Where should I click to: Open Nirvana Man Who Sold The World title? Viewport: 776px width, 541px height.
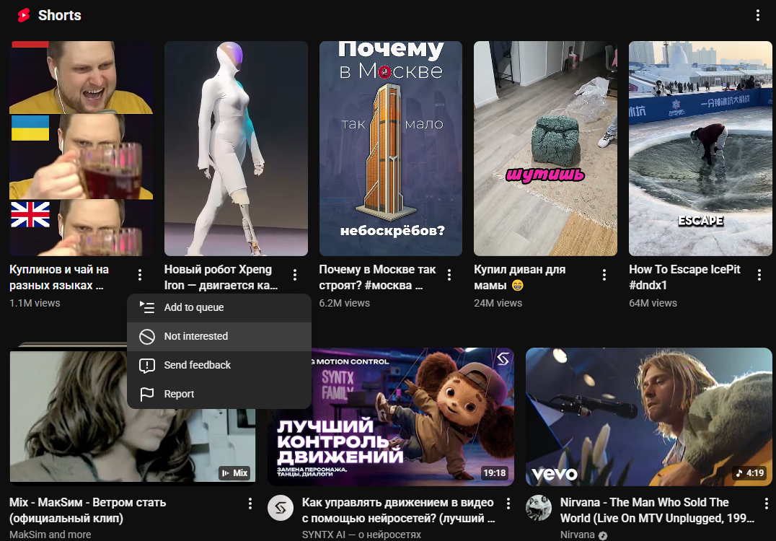(x=657, y=510)
